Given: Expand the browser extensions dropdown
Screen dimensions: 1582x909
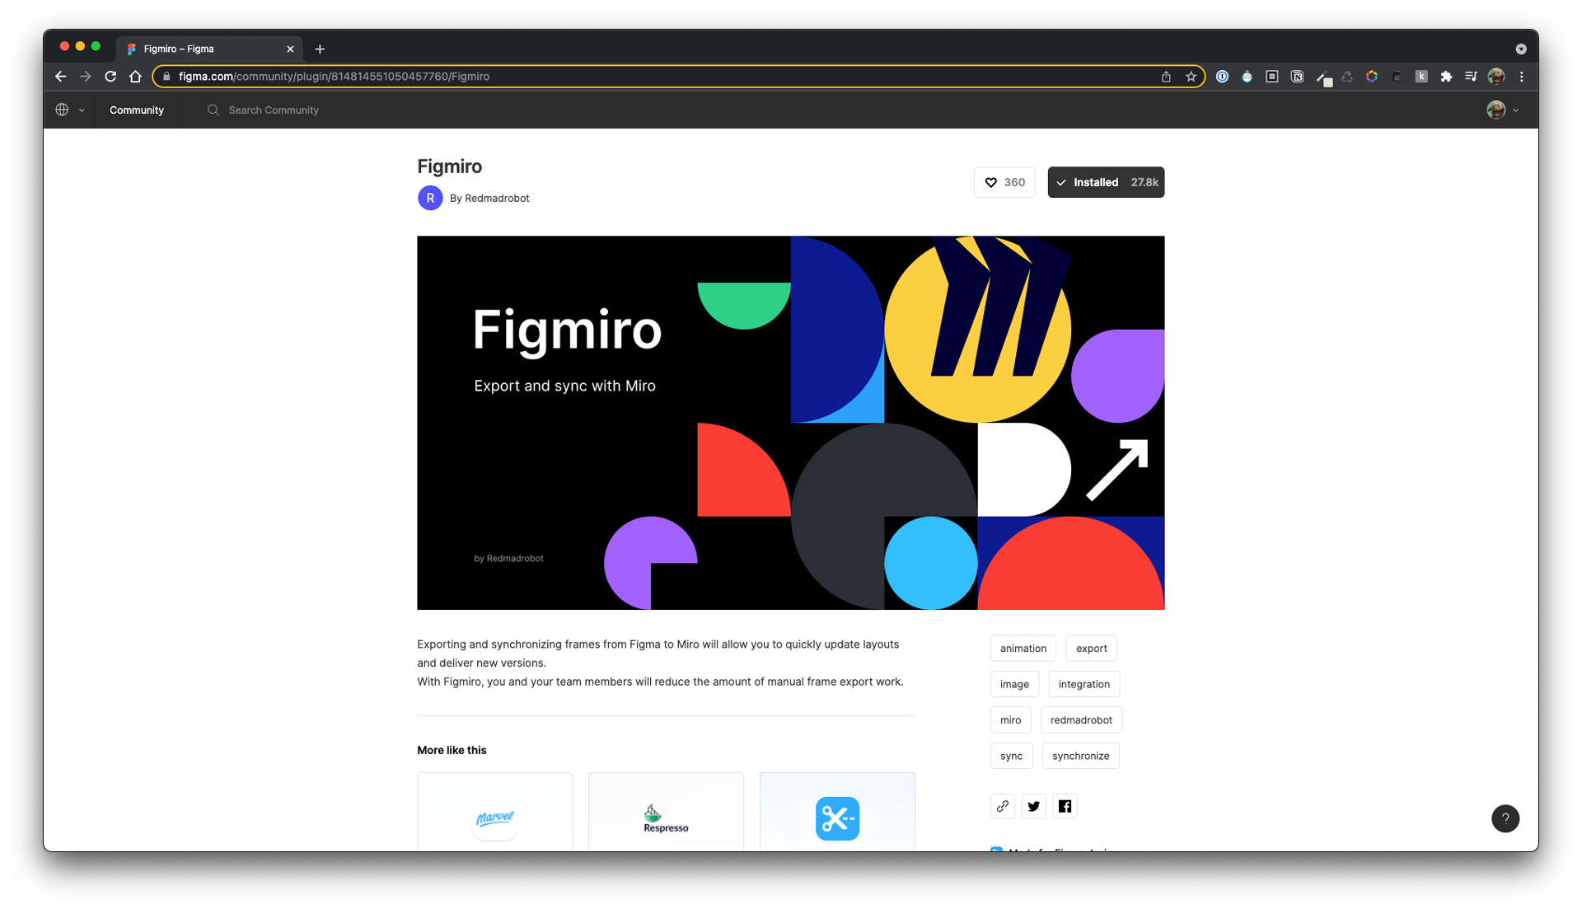Looking at the screenshot, I should coord(1449,76).
